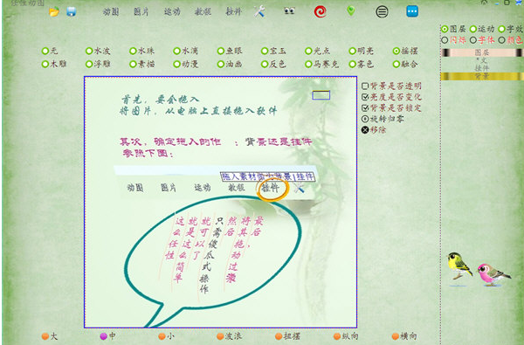Select the highlighted 背景 layer row
Screen dimensions: 524x345
point(481,76)
